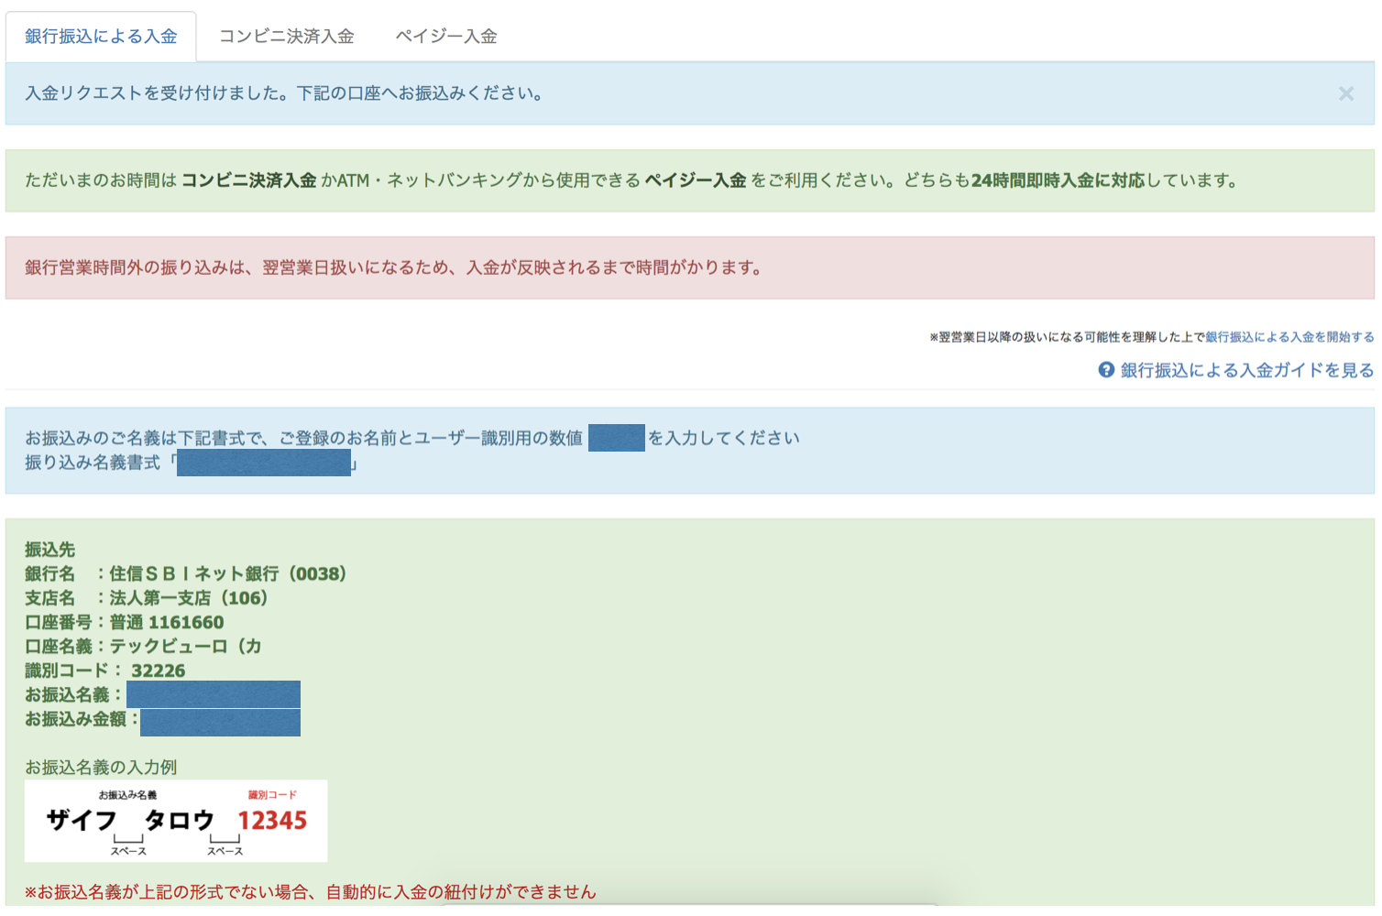The image size is (1382, 916).
Task: Click the お振込名義の入力例 label
Action: point(101,767)
